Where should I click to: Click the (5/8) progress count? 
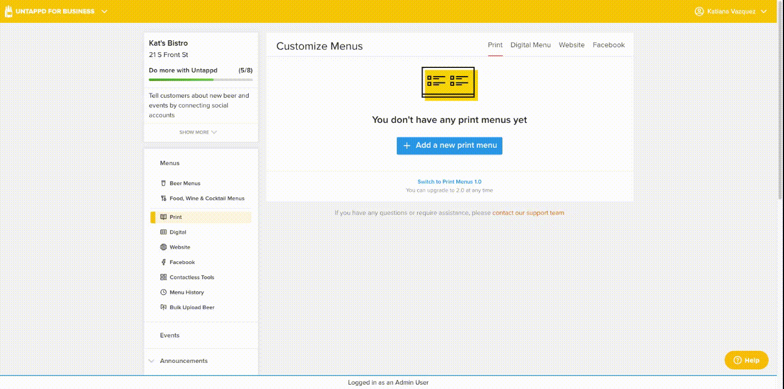pos(246,71)
